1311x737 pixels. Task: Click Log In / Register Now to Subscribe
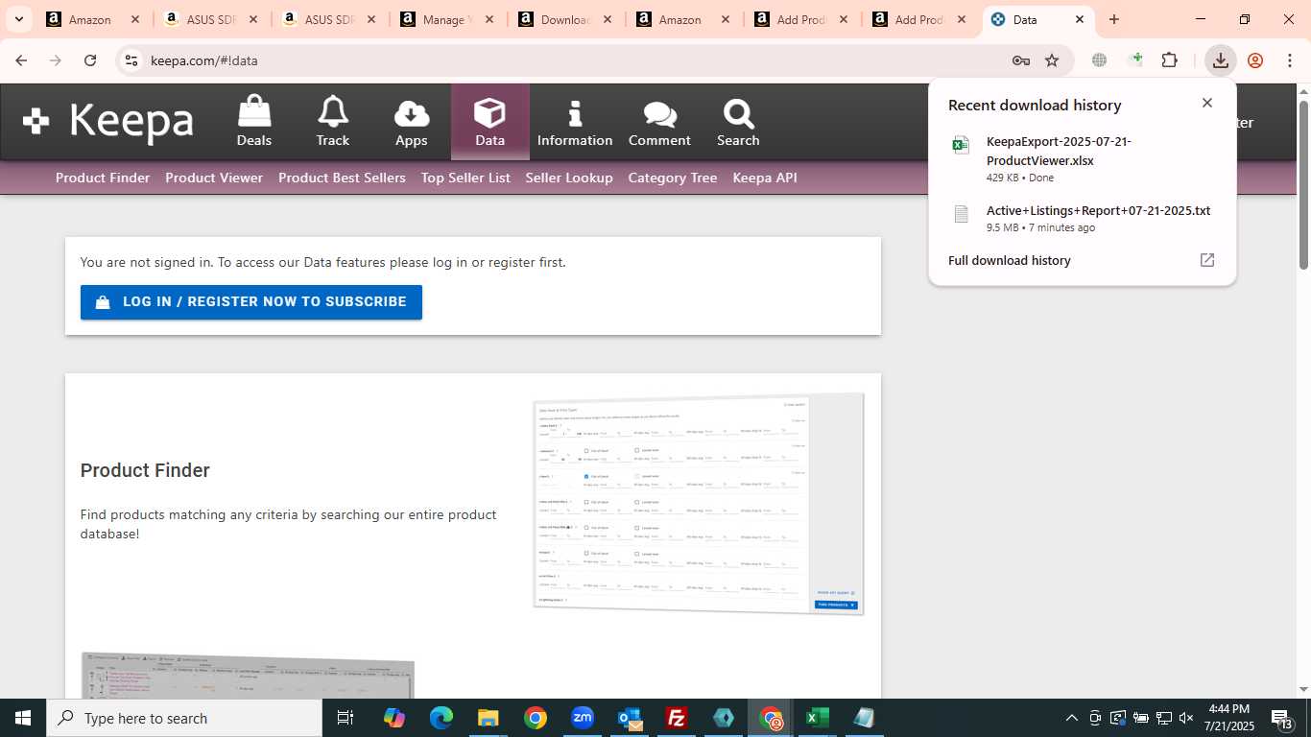(x=251, y=302)
